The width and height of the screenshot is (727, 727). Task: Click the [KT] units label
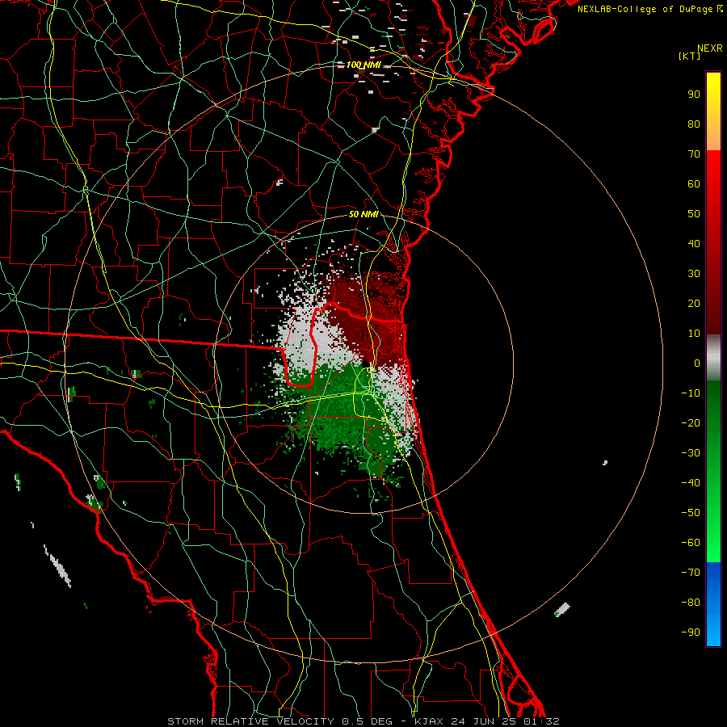point(689,56)
